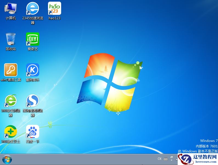Image resolution: width=218 pixels, height=165 pixels.
Task: Select the 回收站 recycle bin icon
Action: tap(11, 42)
